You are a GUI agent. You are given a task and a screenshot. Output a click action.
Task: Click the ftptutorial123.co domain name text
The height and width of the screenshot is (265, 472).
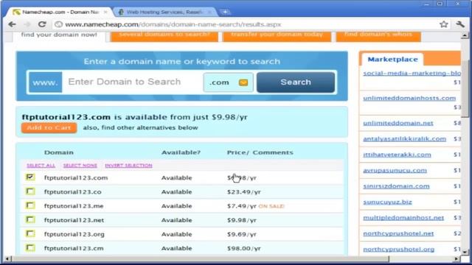point(72,191)
